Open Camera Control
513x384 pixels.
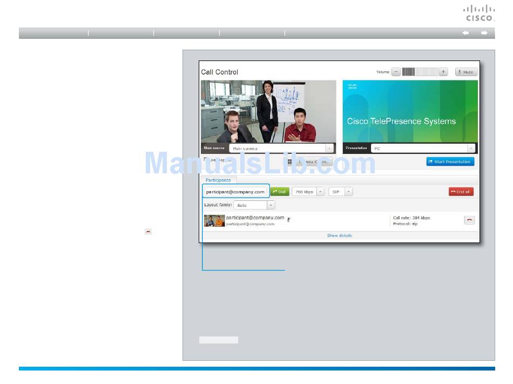coord(309,161)
